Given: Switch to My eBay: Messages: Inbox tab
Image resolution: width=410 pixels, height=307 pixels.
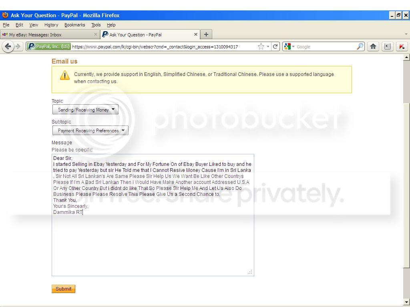Looking at the screenshot, I should [x=50, y=34].
